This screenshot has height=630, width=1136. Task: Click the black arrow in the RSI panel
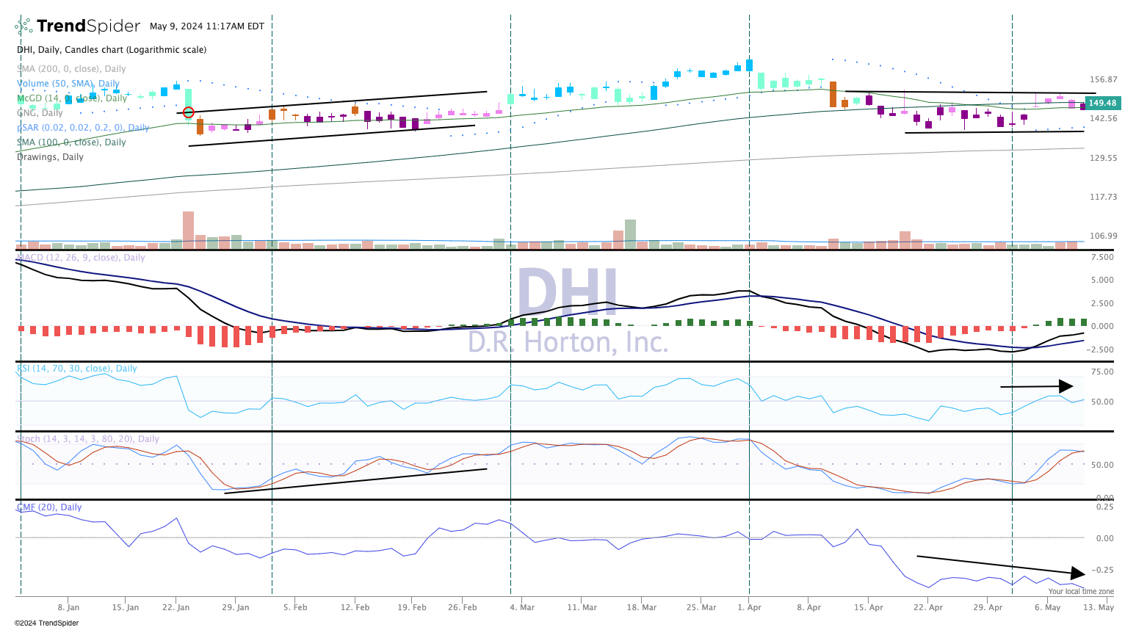1036,386
